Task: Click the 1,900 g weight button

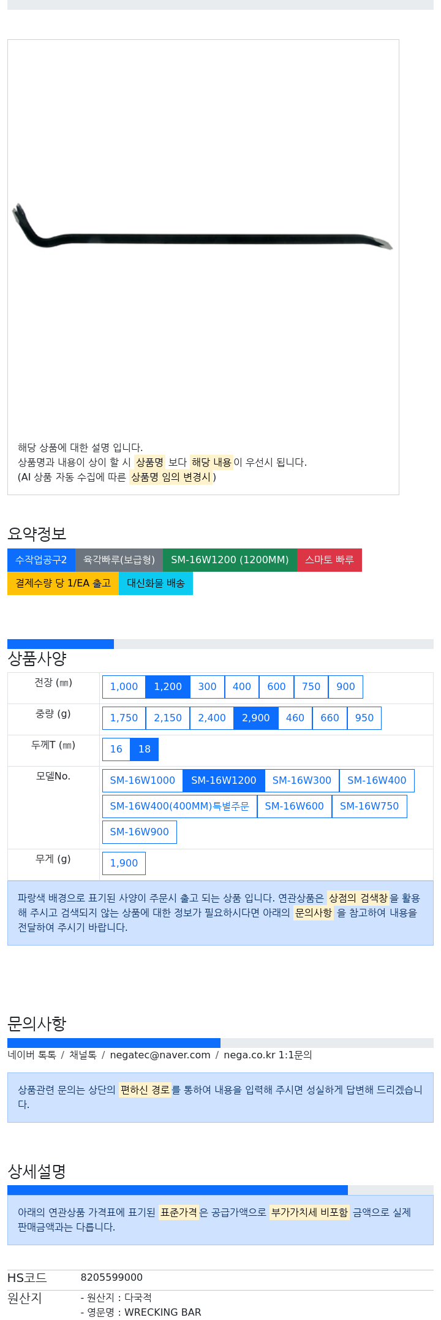Action: pos(124,863)
